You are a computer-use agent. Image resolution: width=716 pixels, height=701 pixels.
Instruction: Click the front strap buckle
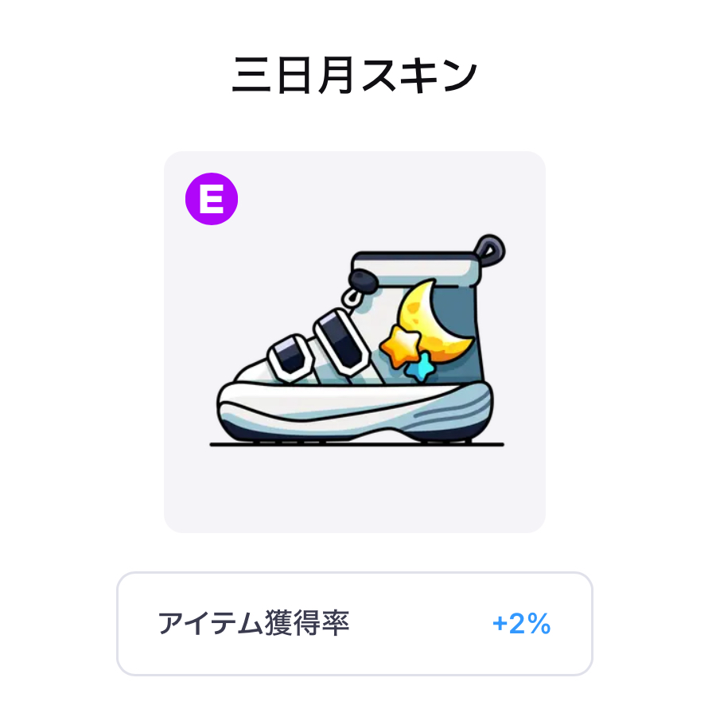coord(290,357)
